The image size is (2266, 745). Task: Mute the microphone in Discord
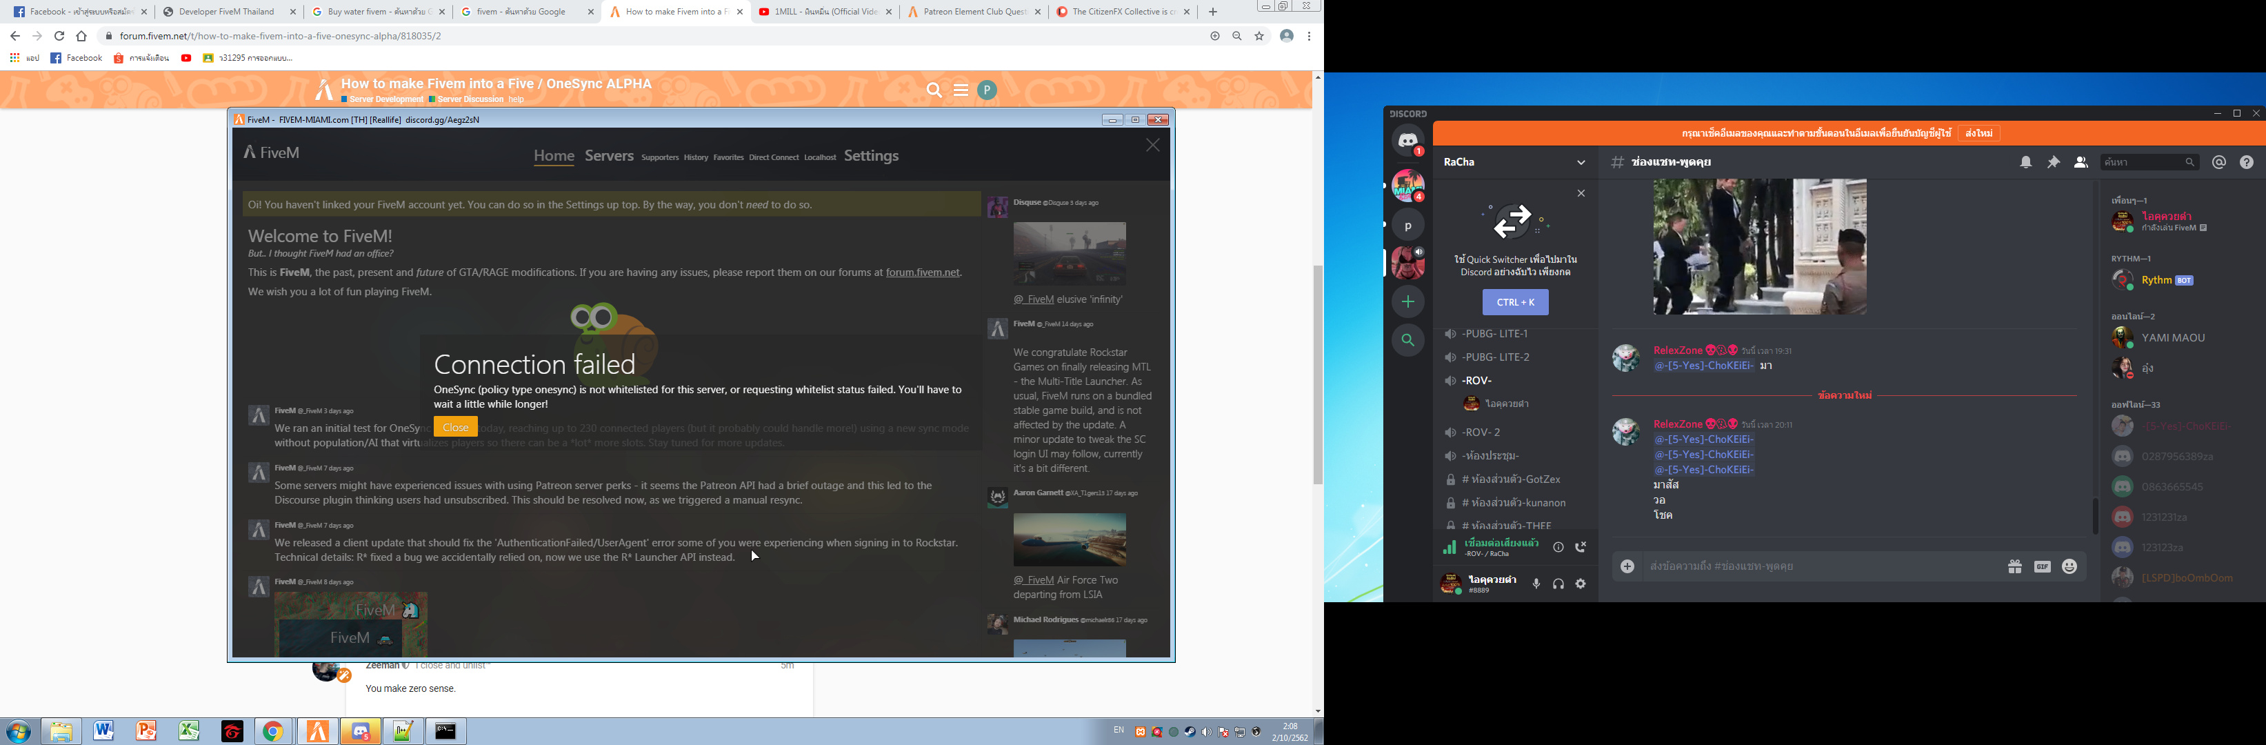(x=1536, y=583)
